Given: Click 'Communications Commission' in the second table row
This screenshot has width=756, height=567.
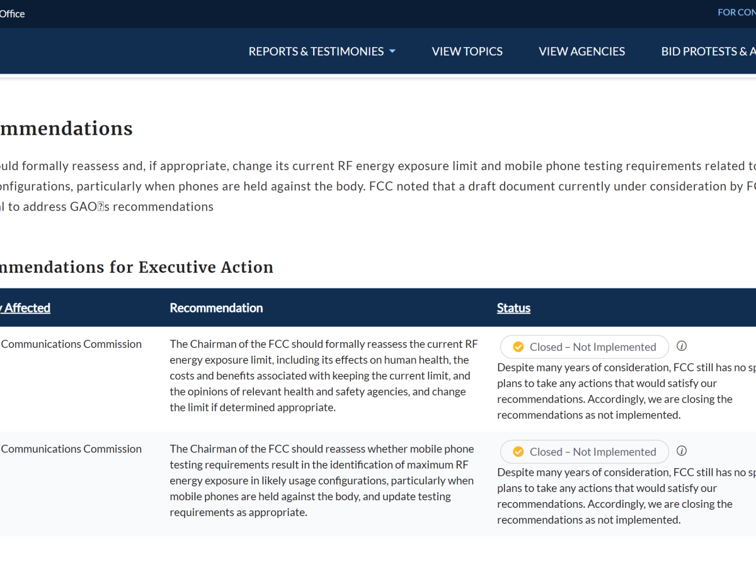Looking at the screenshot, I should [x=71, y=449].
